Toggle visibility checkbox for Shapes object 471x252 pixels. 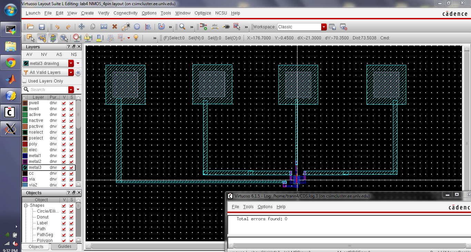[x=64, y=205]
